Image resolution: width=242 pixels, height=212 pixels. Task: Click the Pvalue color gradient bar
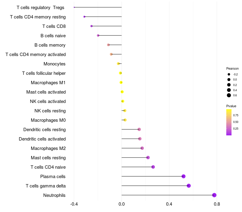point(229,122)
